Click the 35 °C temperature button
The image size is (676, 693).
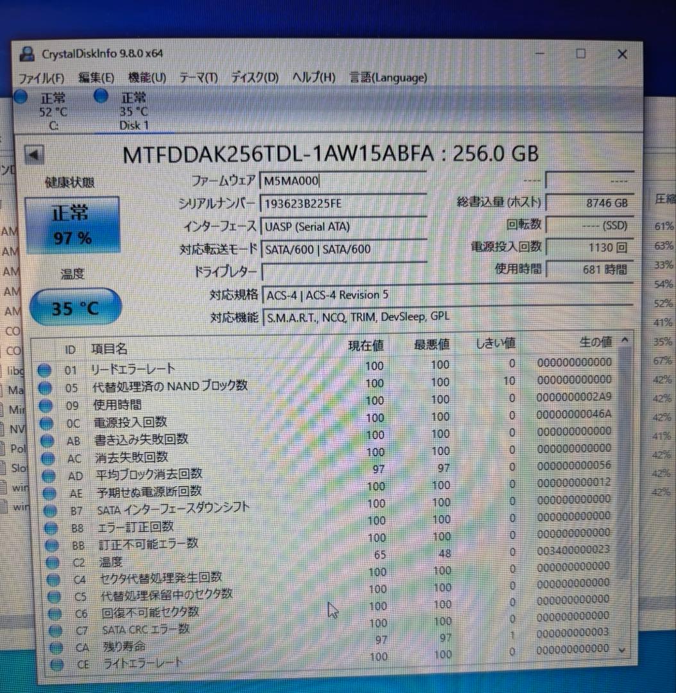pos(75,307)
